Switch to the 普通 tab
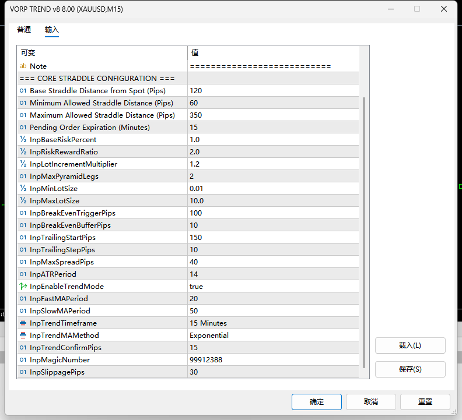 24,30
